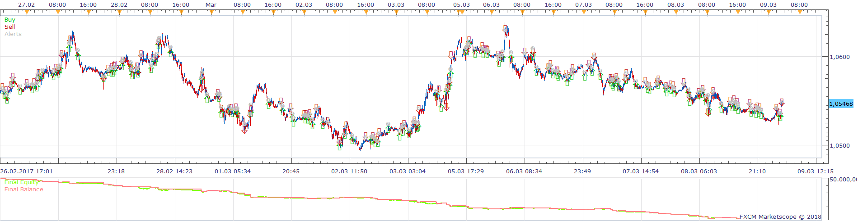
Task: Click the 1,0600 price axis label
Action: click(840, 57)
